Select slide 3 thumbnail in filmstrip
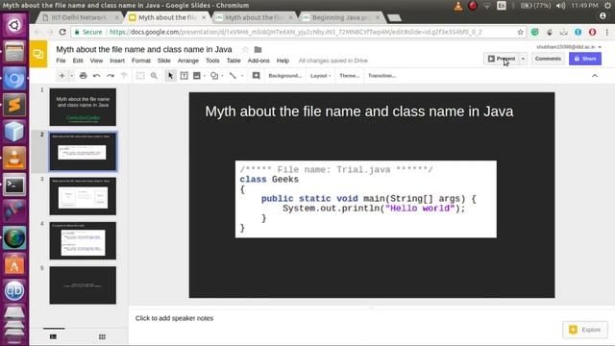 (x=83, y=196)
